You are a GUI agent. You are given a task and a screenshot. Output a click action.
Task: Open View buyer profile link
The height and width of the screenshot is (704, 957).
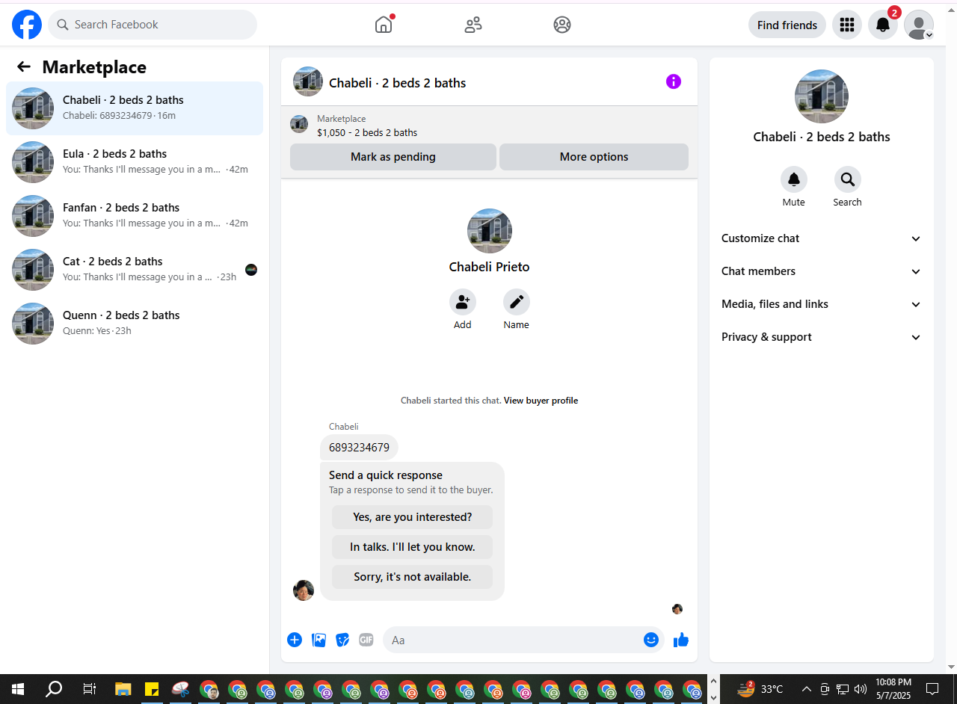click(541, 401)
